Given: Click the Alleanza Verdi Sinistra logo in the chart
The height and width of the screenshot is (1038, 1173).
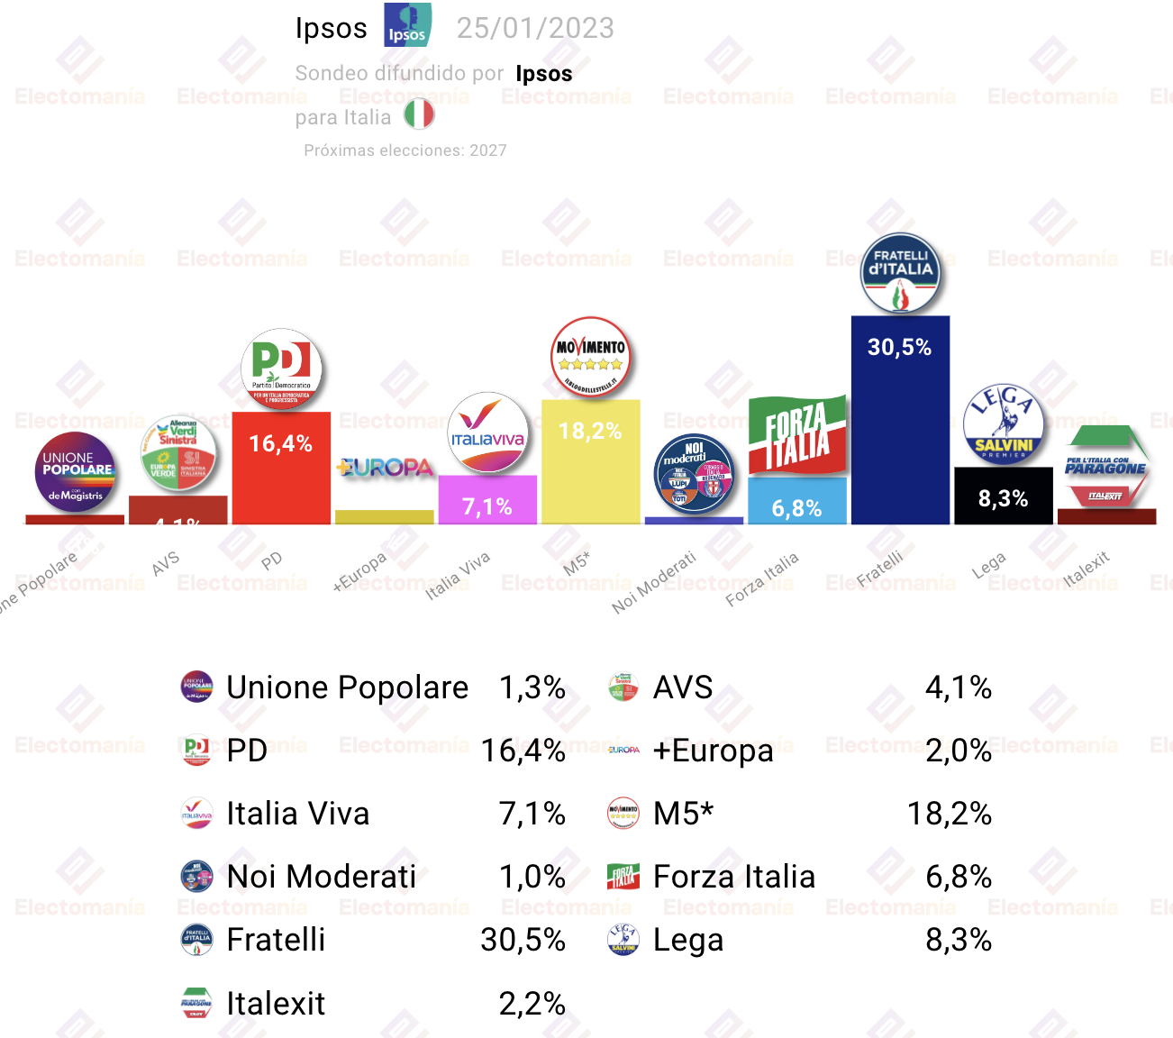Looking at the screenshot, I should tap(178, 454).
